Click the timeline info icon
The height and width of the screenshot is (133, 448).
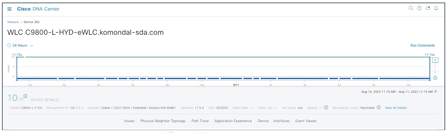[435, 78]
